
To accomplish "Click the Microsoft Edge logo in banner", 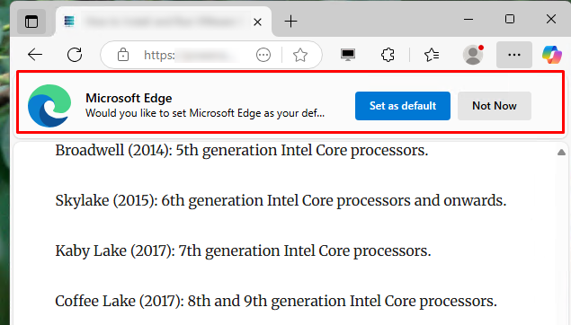I will 49,106.
